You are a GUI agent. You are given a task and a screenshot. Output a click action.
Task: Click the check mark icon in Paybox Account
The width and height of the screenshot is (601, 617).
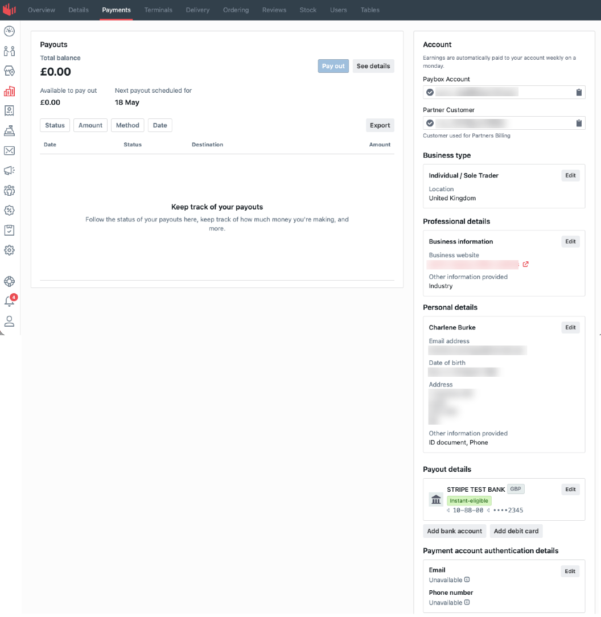tap(430, 92)
